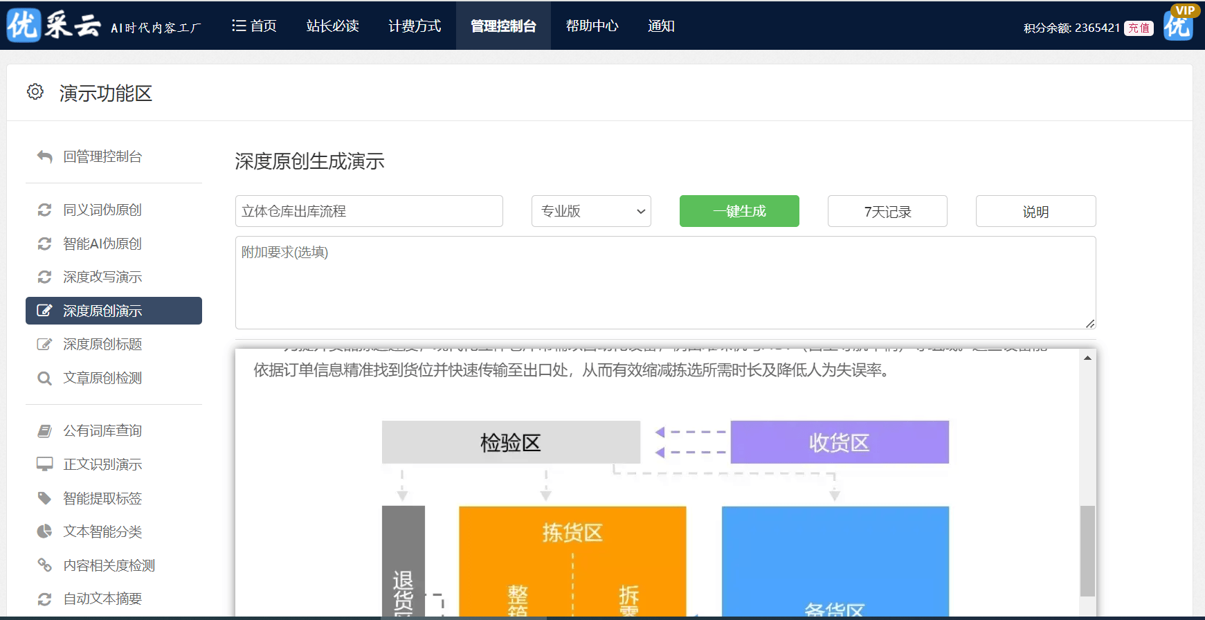Viewport: 1205px width, 620px height.
Task: Click the tag icon next to 智能提取标签
Action: click(x=45, y=498)
